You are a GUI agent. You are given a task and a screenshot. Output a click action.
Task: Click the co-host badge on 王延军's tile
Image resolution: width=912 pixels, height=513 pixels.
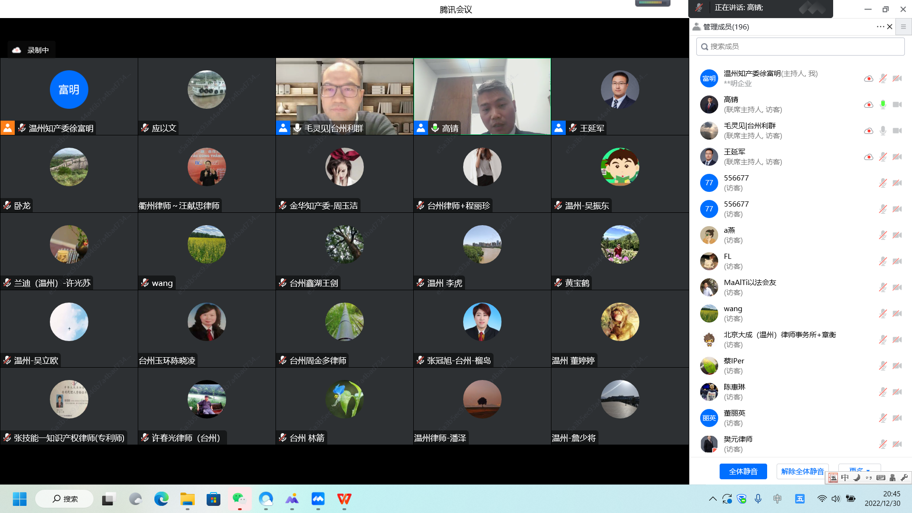559,128
